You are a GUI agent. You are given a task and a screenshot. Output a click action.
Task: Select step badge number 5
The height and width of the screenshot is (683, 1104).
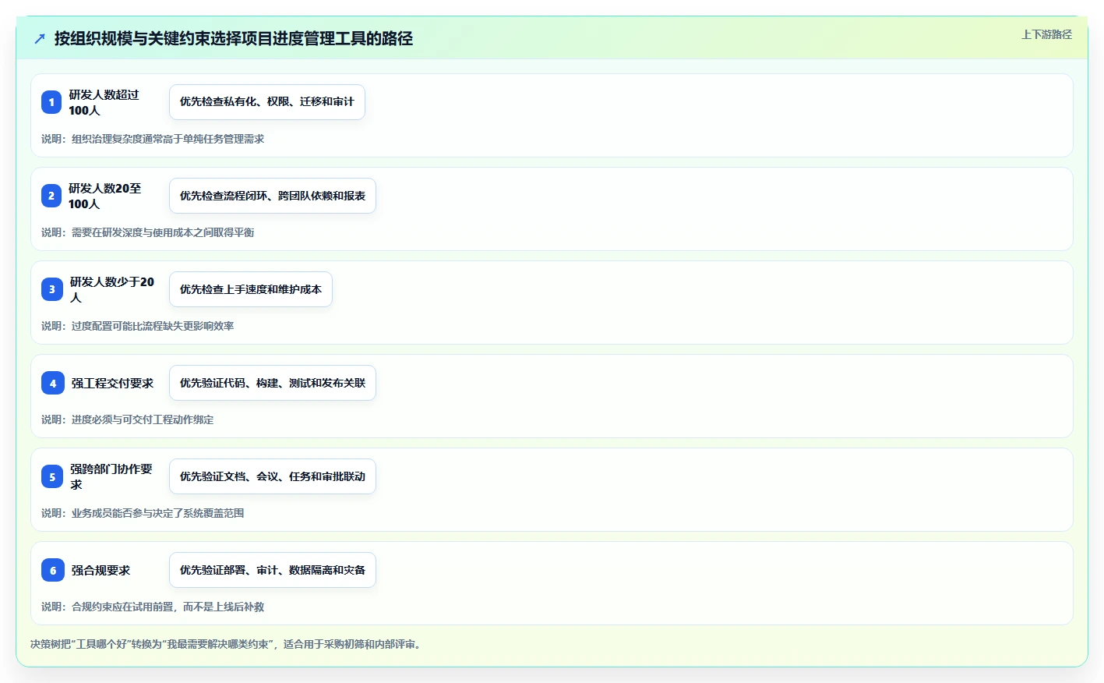52,476
